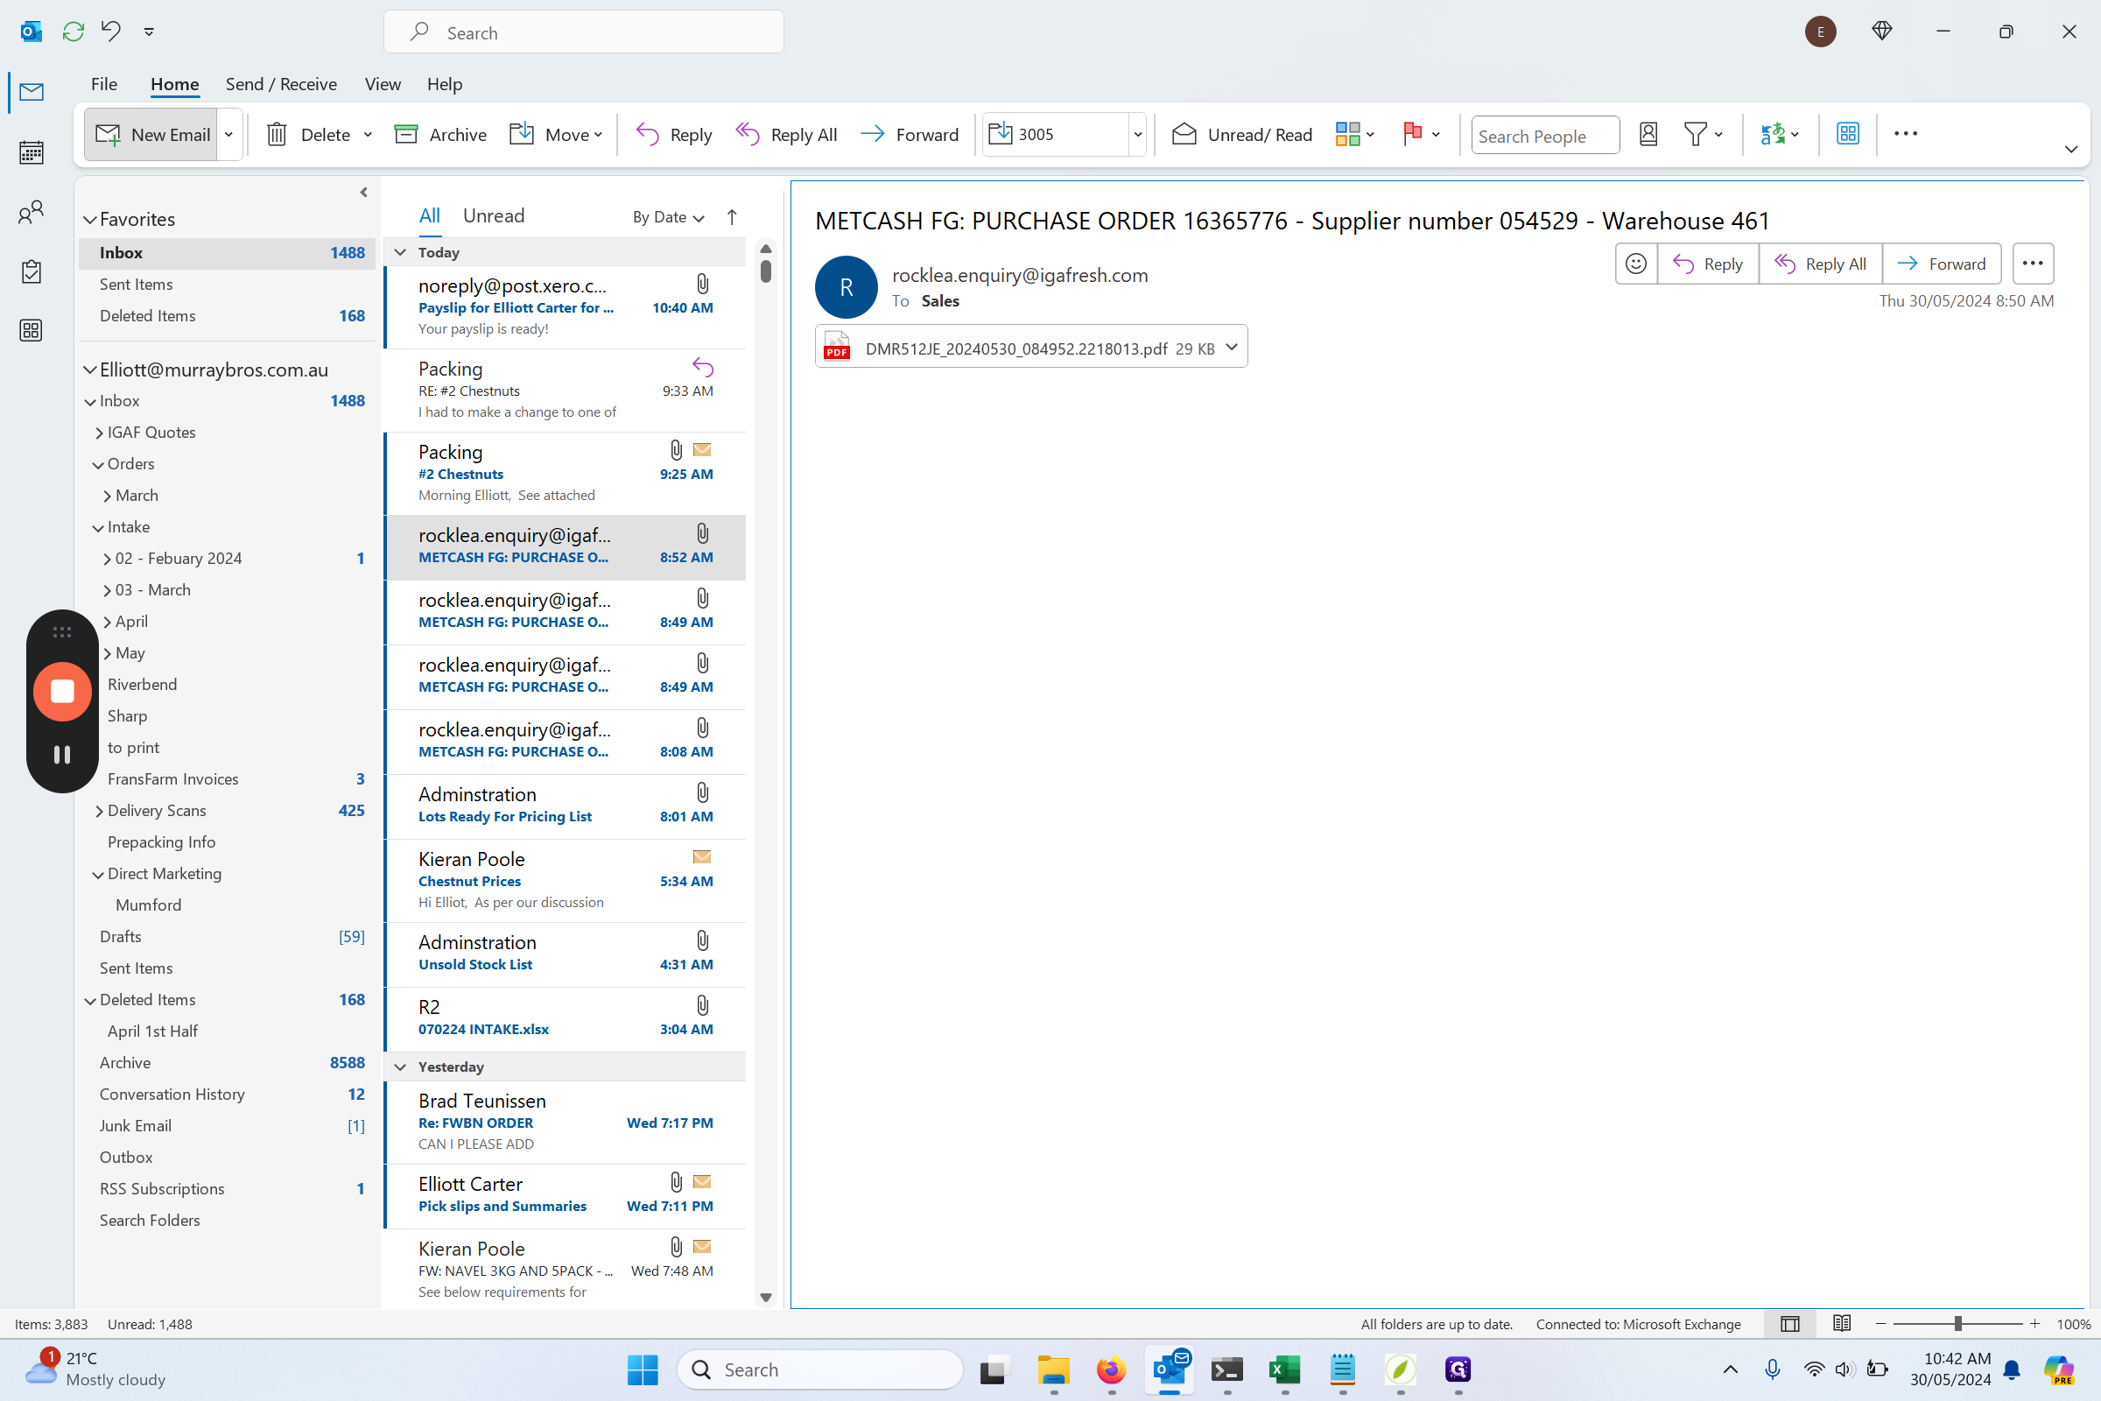Click the Reply button in the ribbon
Image resolution: width=2101 pixels, height=1401 pixels.
(673, 134)
